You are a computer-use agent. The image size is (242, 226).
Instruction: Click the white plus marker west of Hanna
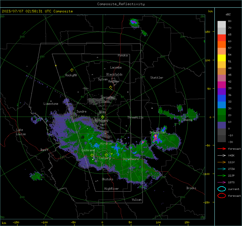[152, 108]
